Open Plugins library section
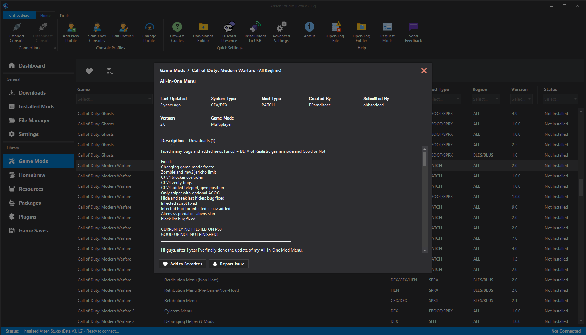Image resolution: width=586 pixels, height=335 pixels. pos(39,217)
